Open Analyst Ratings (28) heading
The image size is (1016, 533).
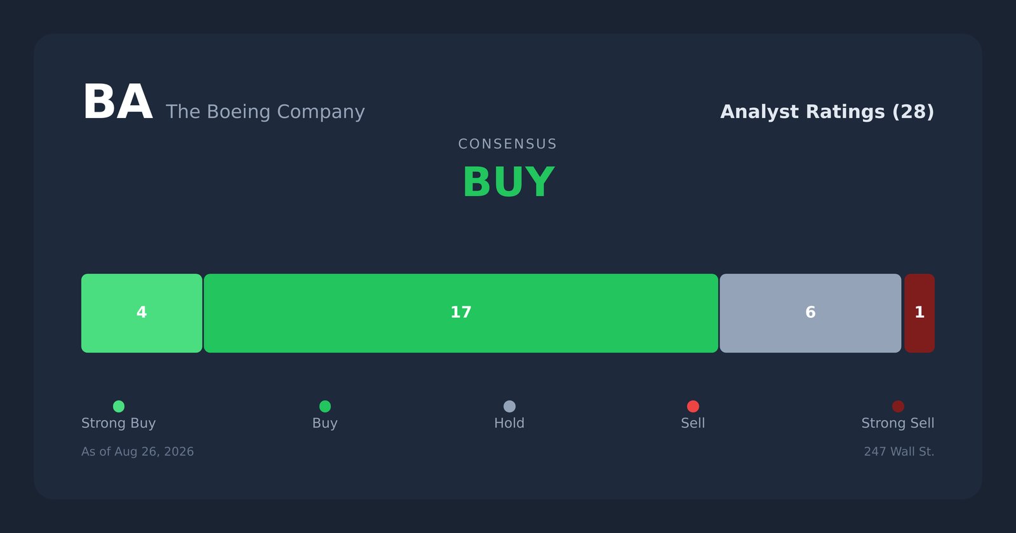pos(827,112)
